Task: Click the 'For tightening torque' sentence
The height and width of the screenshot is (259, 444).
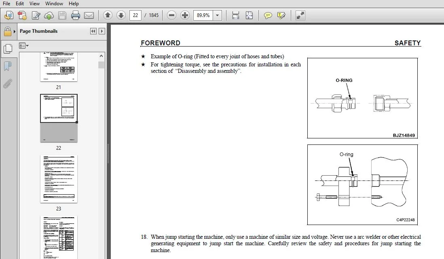Action: [226, 68]
